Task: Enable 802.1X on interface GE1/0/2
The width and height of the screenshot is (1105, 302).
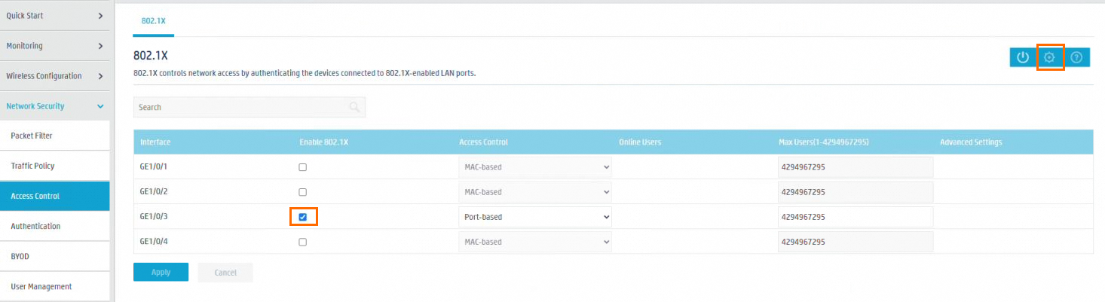Action: pos(303,192)
